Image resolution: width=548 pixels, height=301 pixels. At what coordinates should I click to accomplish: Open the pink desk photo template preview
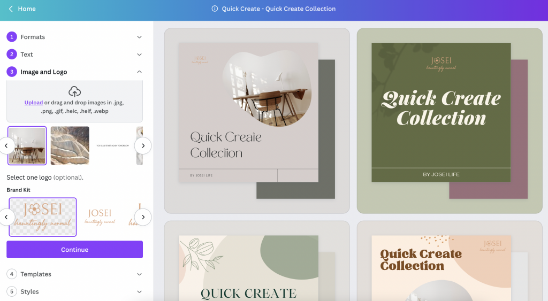click(257, 120)
